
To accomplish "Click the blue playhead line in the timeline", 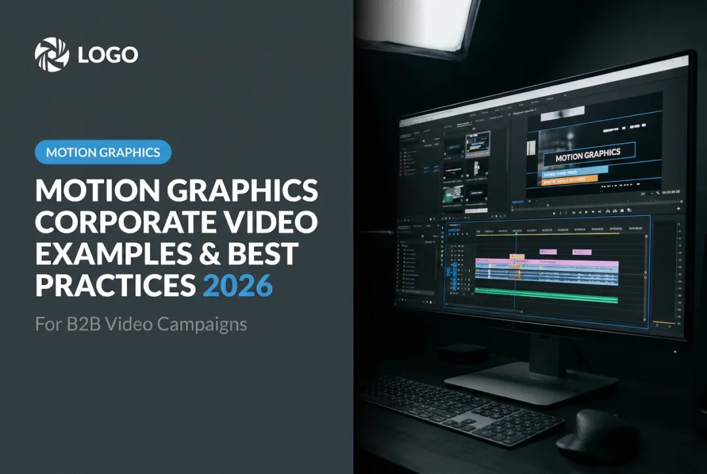I will 516,270.
